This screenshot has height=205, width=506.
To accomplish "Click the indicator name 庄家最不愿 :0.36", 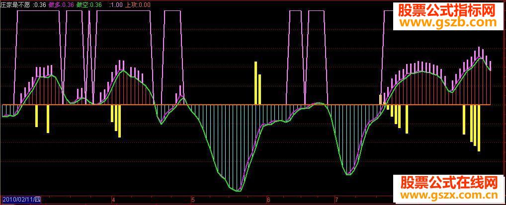I will (x=23, y=5).
